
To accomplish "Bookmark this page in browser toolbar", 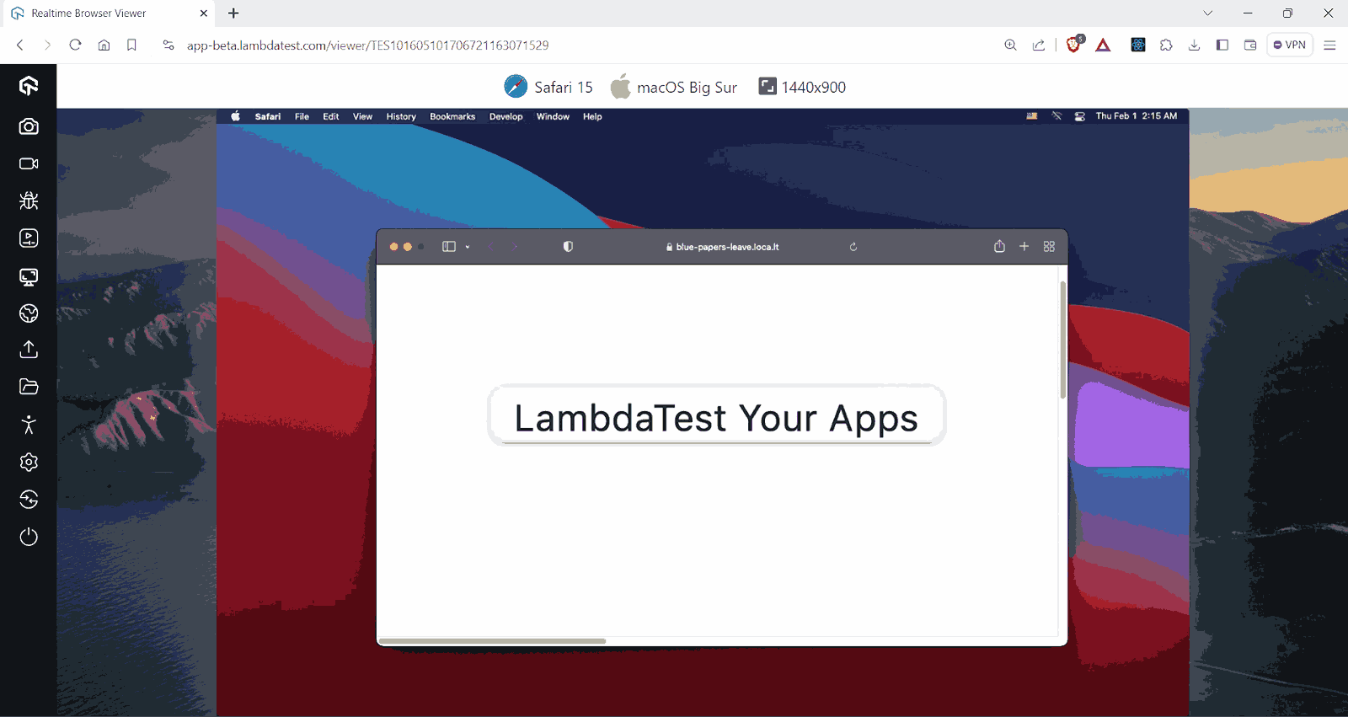I will 131,45.
